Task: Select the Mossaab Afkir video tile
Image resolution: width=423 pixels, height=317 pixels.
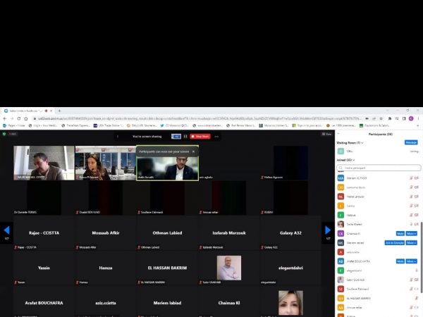Action: pos(106,233)
